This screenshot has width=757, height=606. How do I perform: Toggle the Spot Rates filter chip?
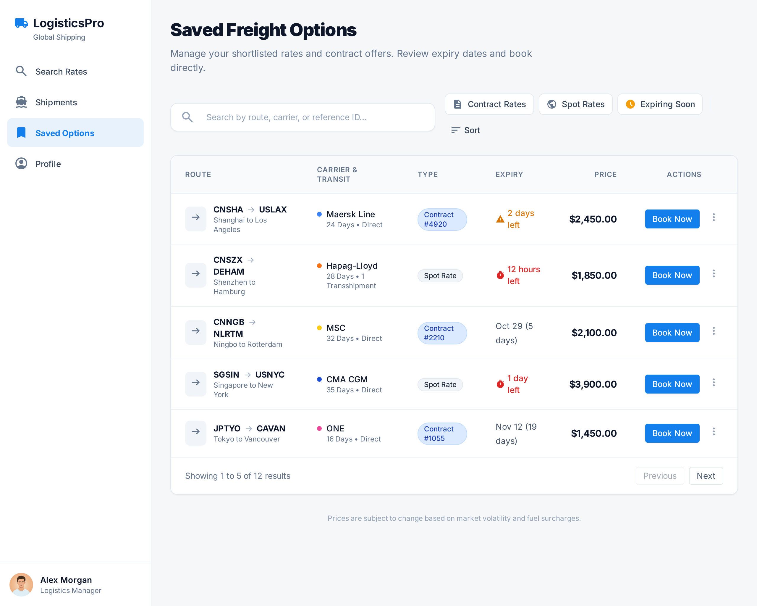point(575,104)
